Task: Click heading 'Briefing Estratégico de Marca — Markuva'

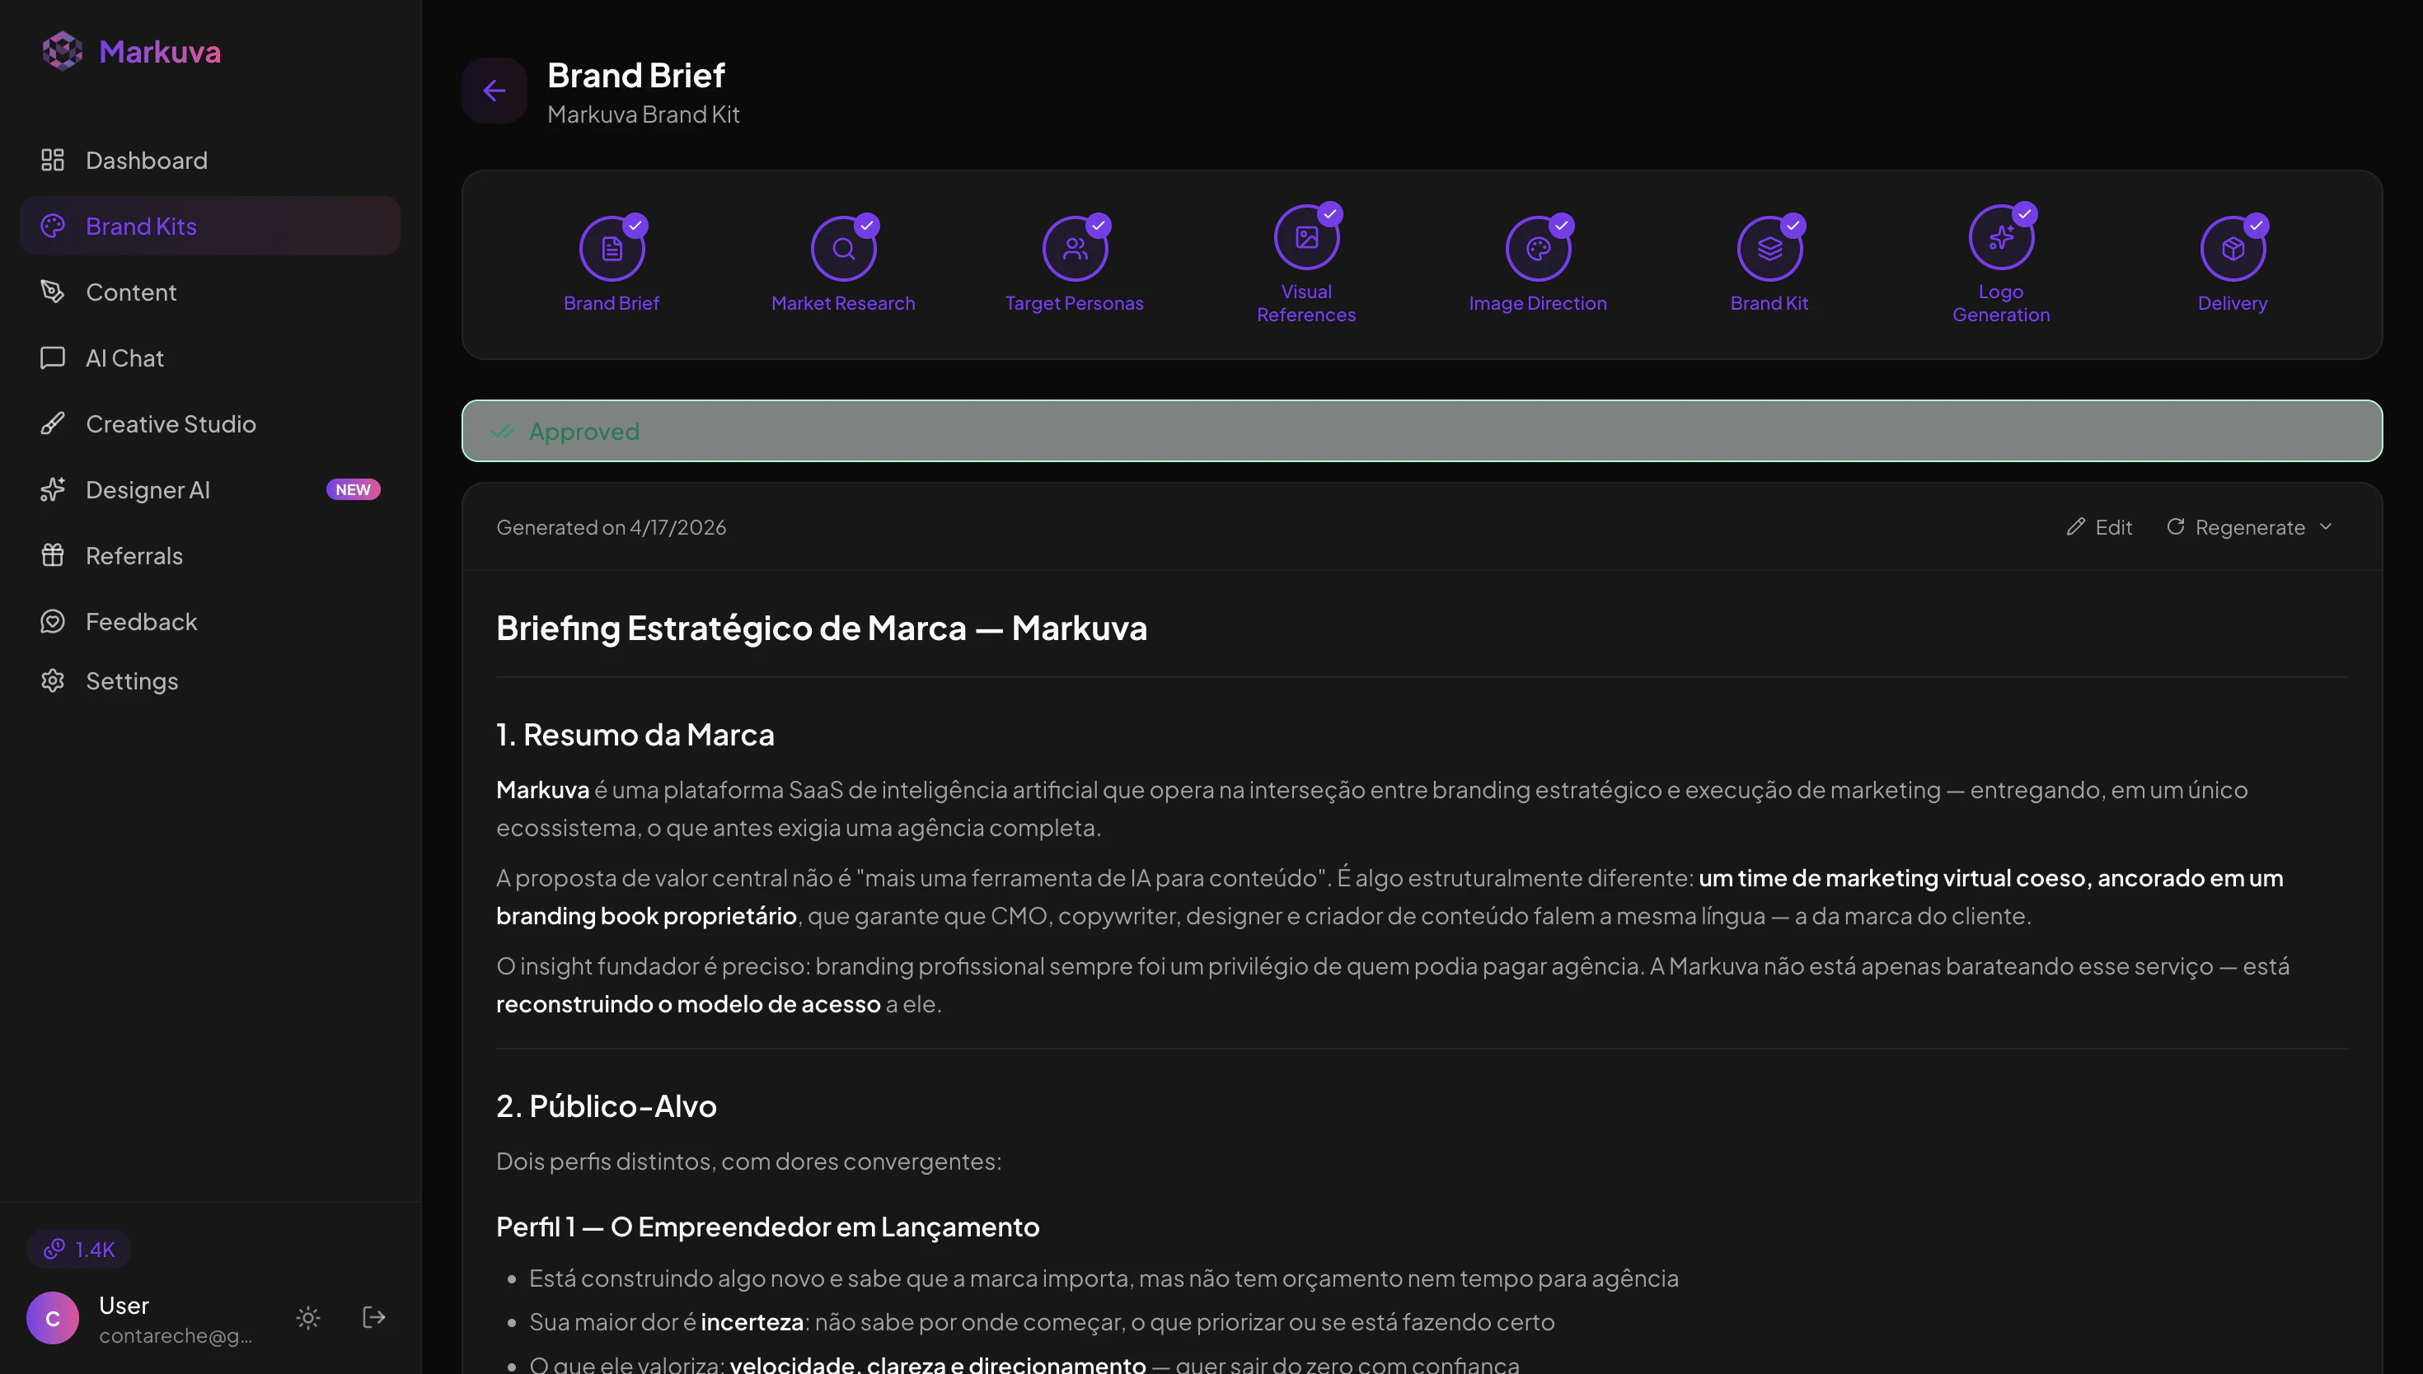Action: tap(821, 629)
